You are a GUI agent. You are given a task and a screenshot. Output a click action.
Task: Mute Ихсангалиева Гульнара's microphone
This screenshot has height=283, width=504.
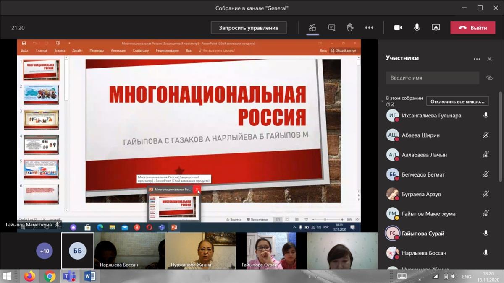point(486,115)
